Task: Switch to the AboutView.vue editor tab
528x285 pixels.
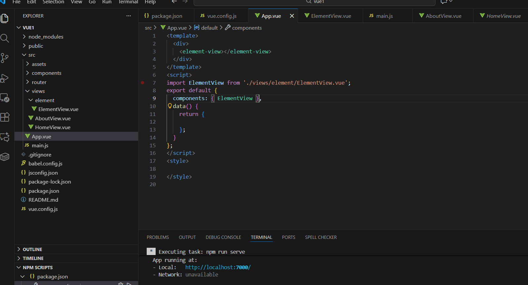Action: 443,16
